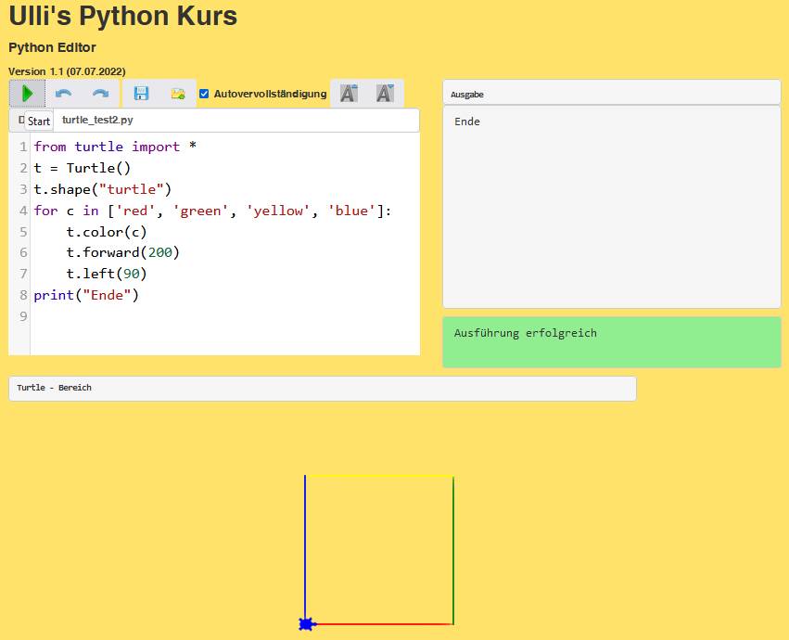The height and width of the screenshot is (640, 789).
Task: Click the for loop line with color list
Action: 212,211
